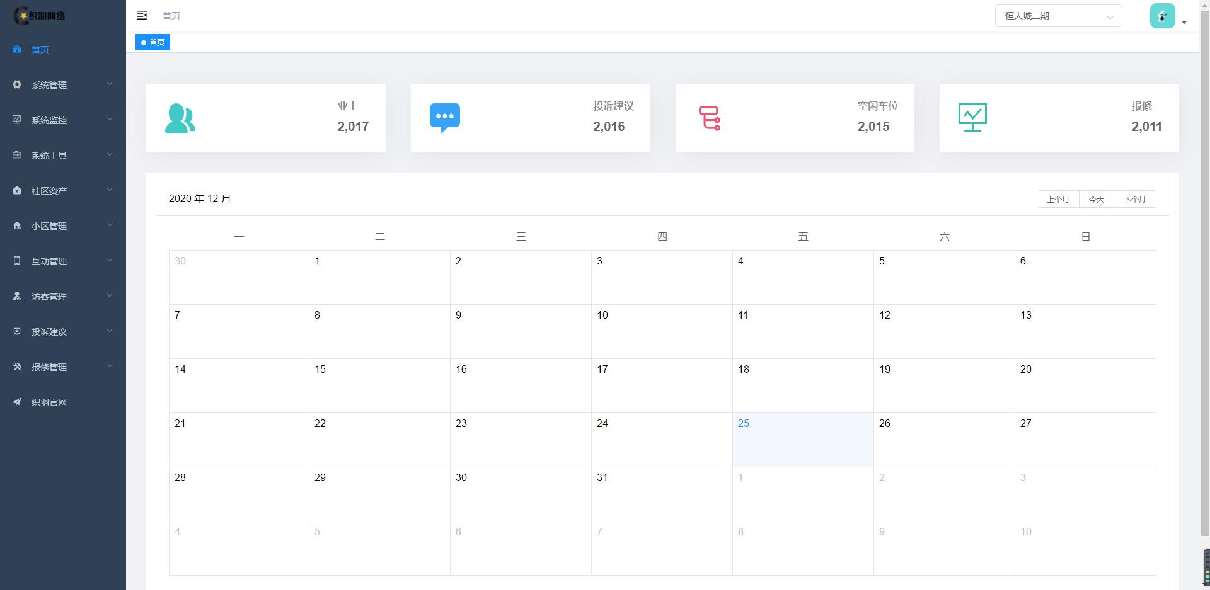The width and height of the screenshot is (1210, 590).
Task: Go to previous month with 上个月
Action: (x=1057, y=199)
